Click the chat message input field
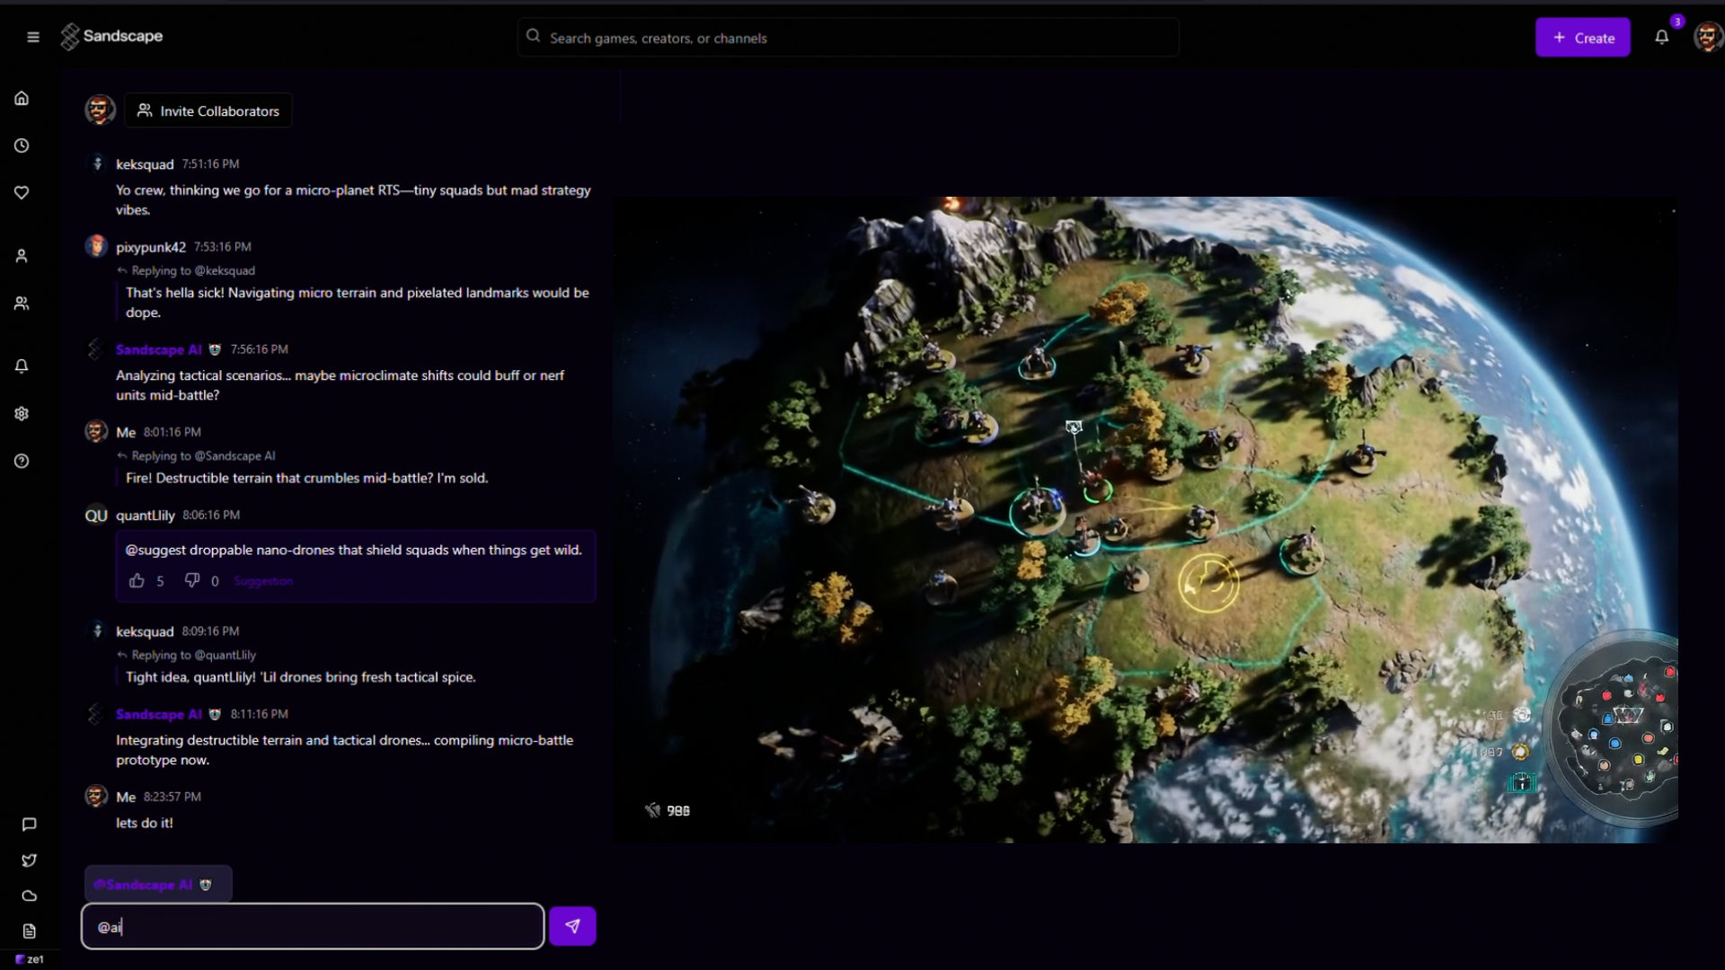Screen dimensions: 1725x970 point(313,926)
